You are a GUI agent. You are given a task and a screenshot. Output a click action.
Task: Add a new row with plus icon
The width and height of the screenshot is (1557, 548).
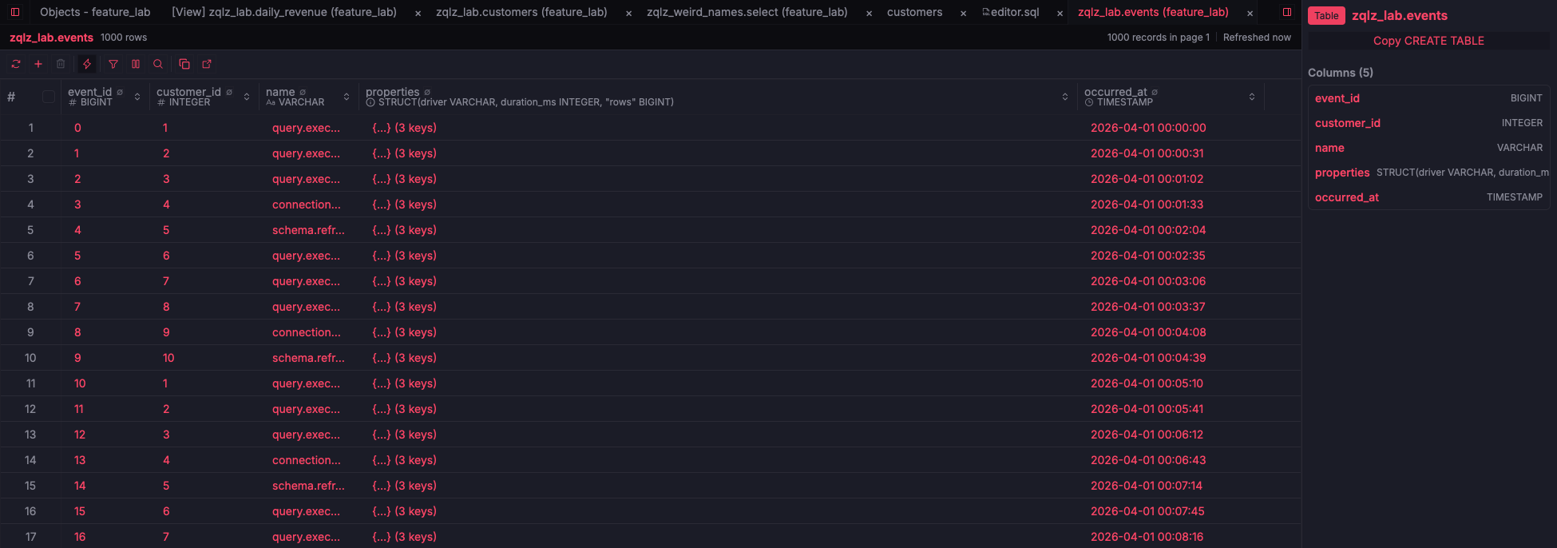38,64
